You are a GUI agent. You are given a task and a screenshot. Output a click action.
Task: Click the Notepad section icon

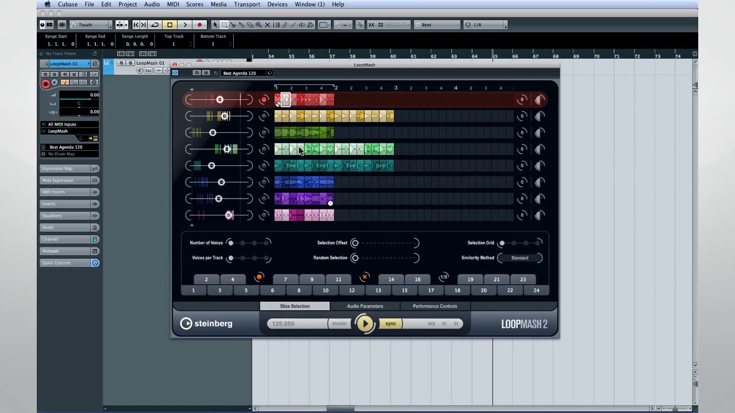pos(95,251)
